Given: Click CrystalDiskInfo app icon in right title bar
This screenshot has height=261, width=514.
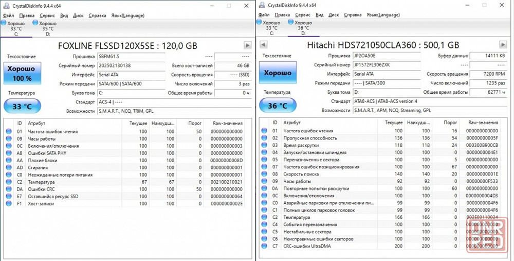Looking at the screenshot, I should pos(262,5).
